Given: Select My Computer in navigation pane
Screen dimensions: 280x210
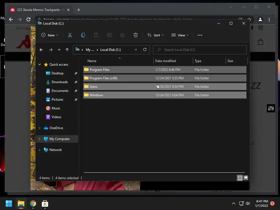Looking at the screenshot, I should 59,139.
